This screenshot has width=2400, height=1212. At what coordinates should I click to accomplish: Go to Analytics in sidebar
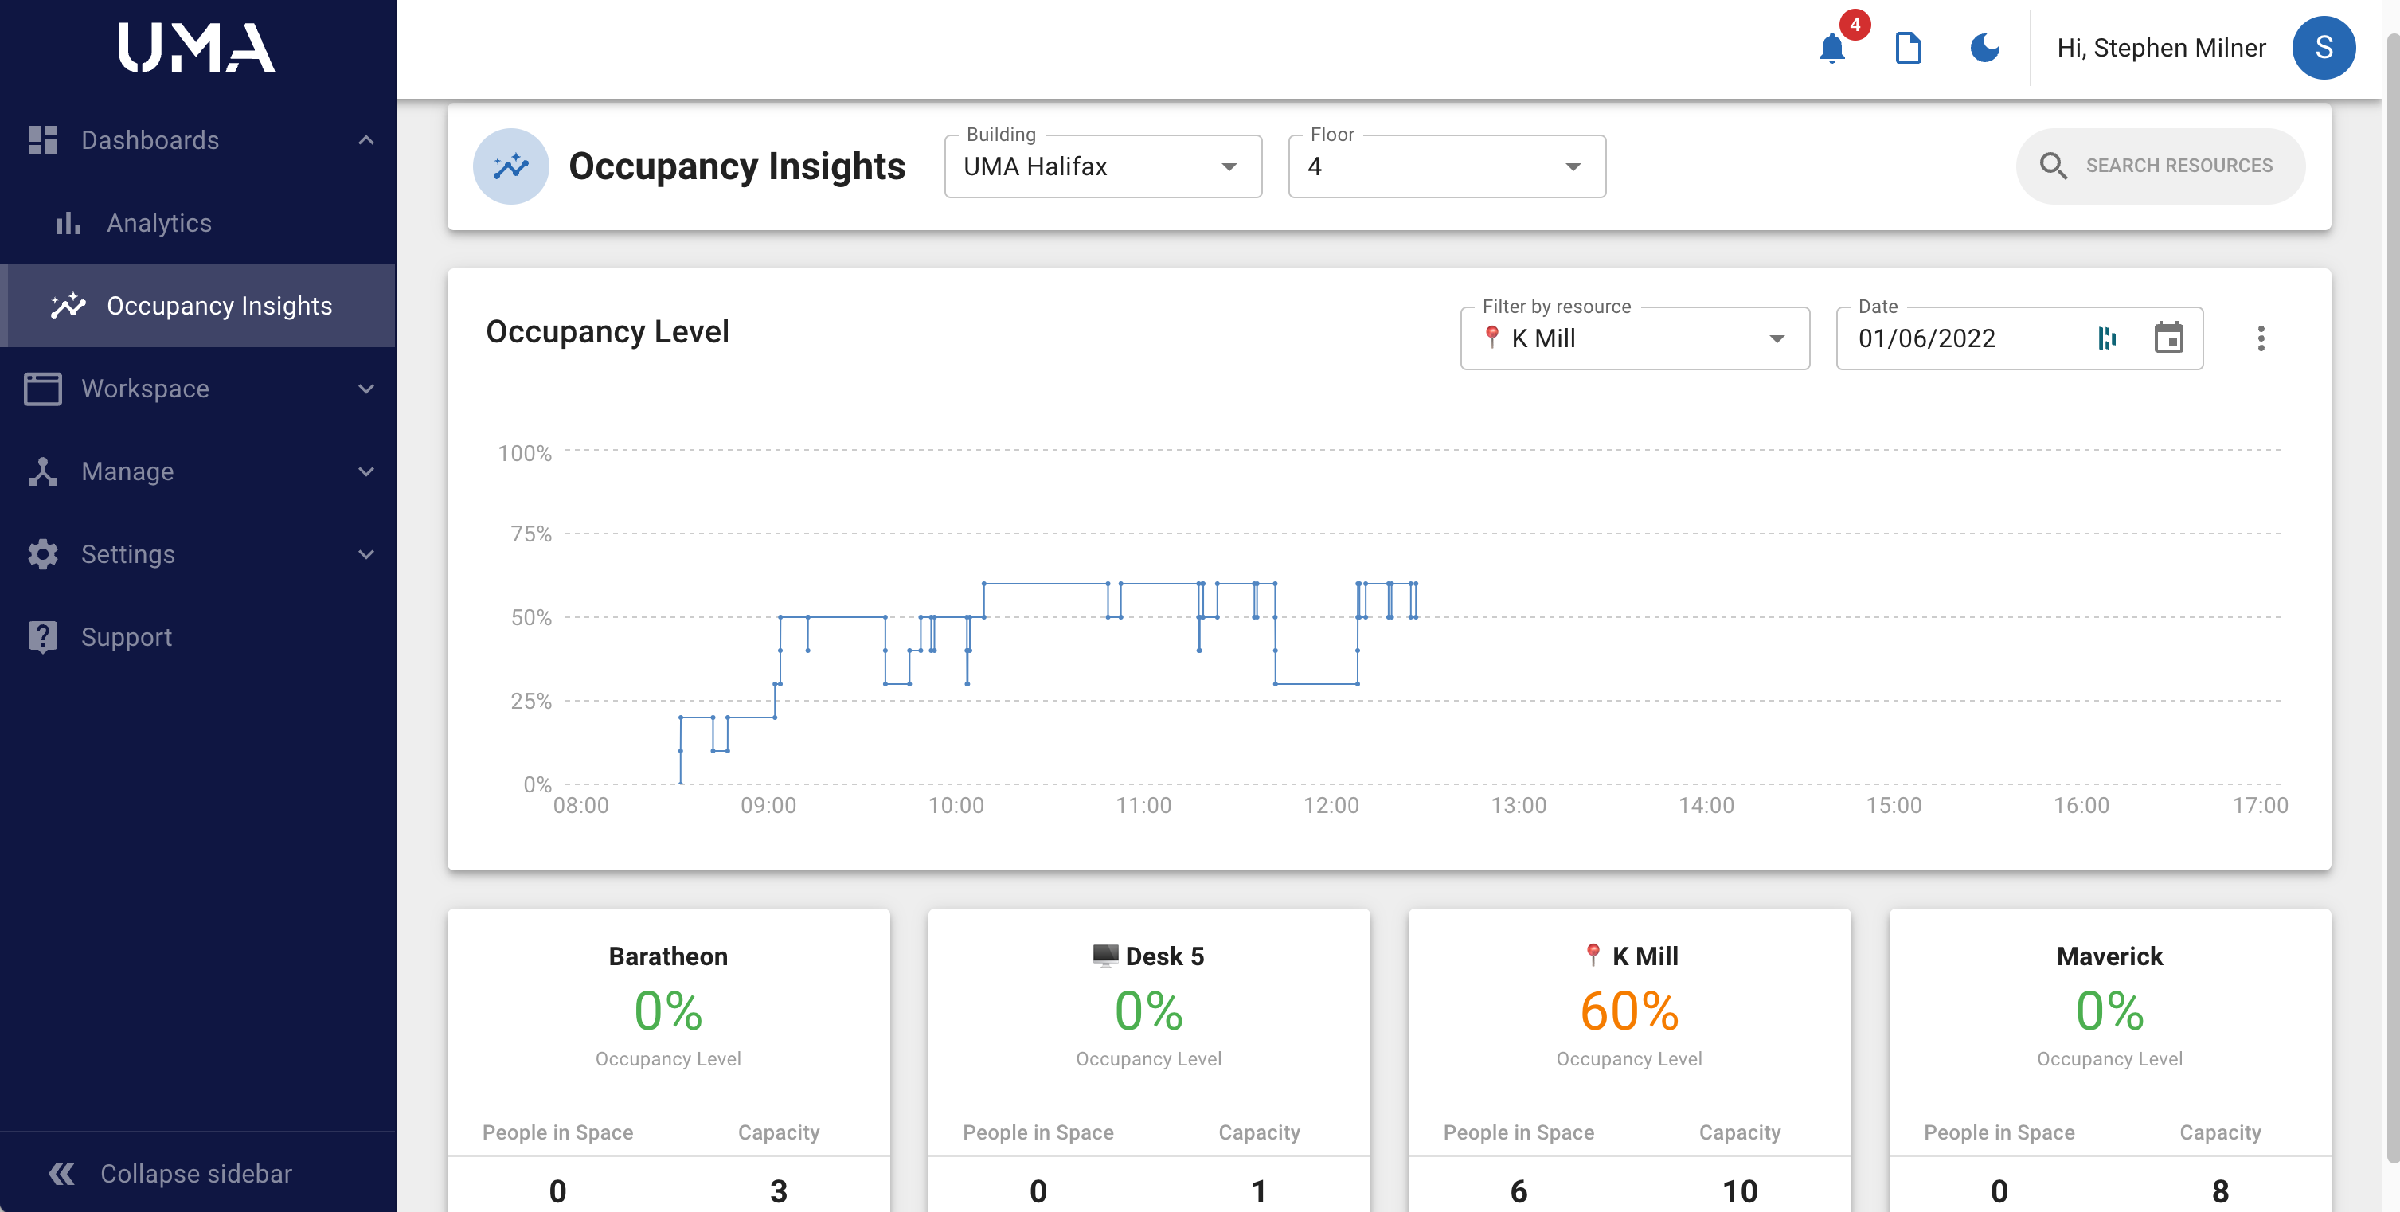[x=159, y=224]
